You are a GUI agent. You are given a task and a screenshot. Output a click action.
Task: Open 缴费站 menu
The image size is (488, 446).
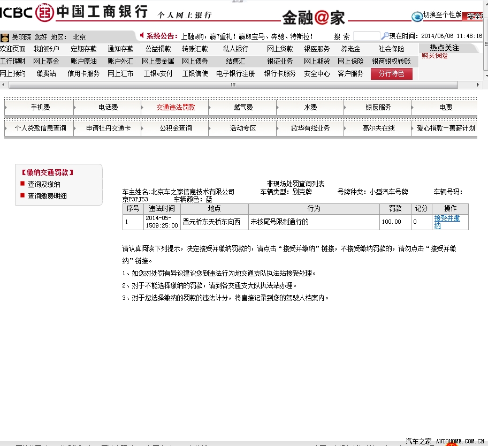(x=47, y=73)
